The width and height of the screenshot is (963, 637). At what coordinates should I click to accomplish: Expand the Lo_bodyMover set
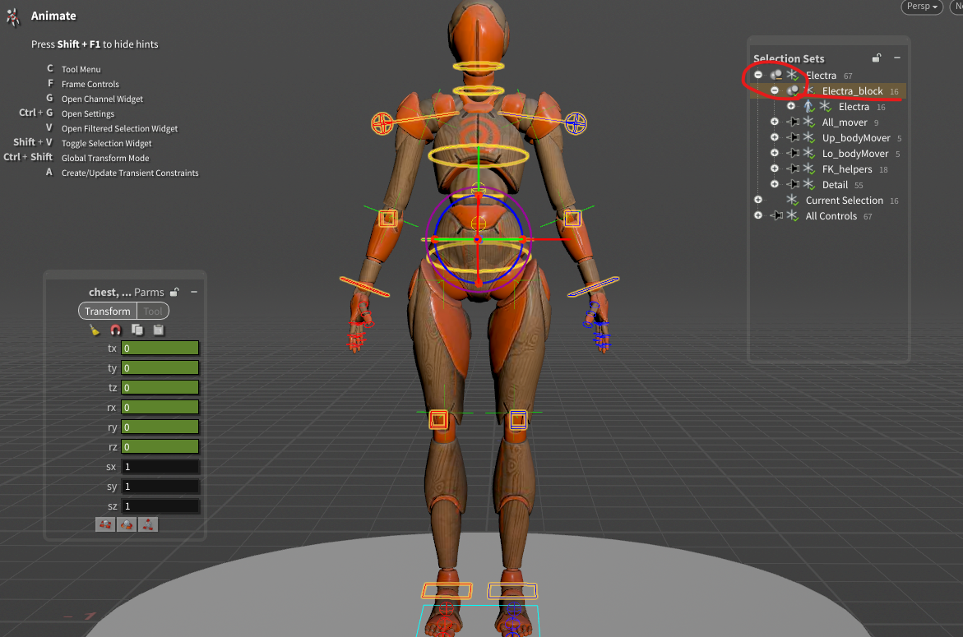click(775, 153)
